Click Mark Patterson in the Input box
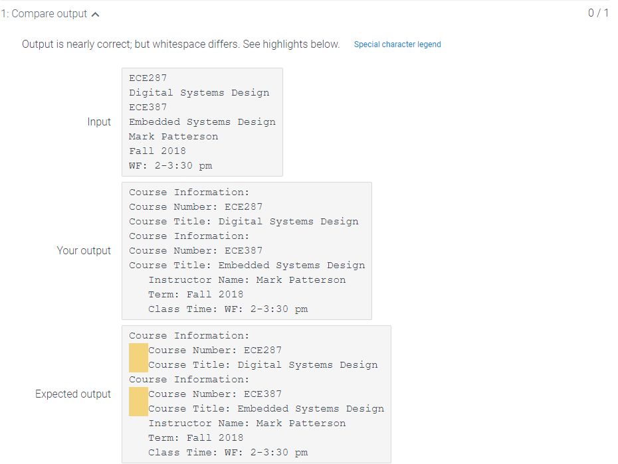The height and width of the screenshot is (464, 618). [x=173, y=136]
